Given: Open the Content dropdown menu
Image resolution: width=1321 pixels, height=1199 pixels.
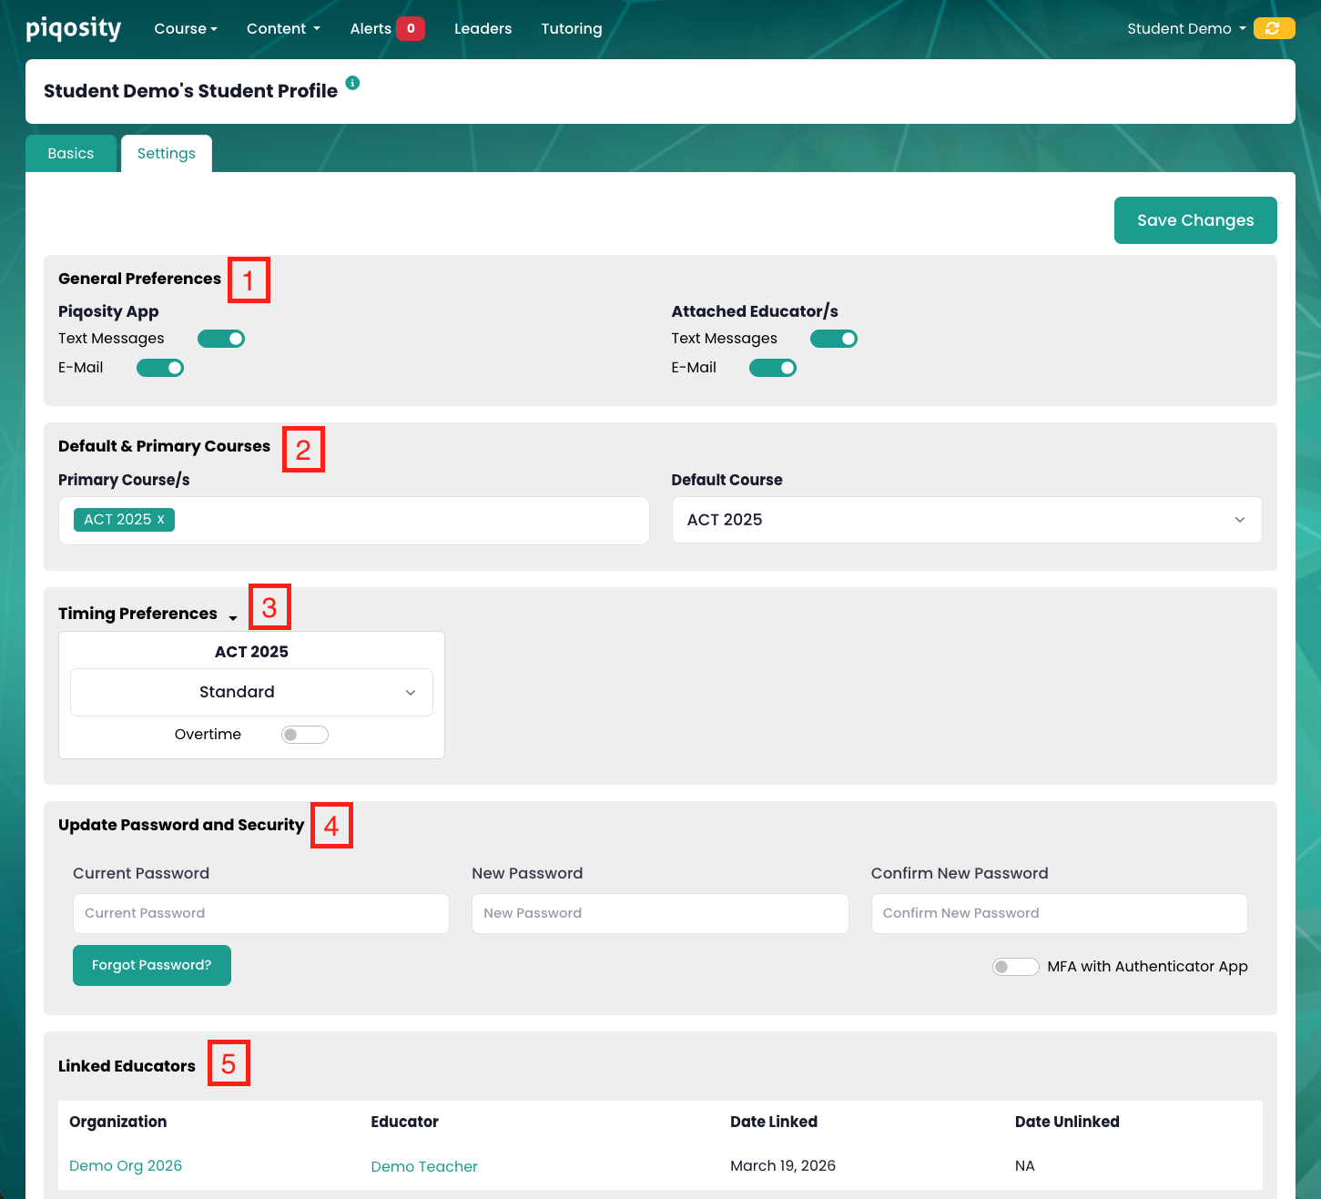Looking at the screenshot, I should click(283, 28).
